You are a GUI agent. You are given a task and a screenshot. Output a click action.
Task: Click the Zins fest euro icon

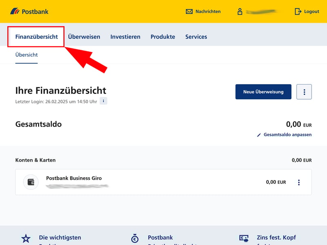(x=244, y=238)
